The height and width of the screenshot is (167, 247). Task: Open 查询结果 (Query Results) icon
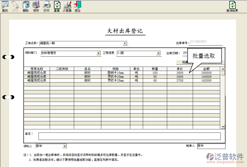click(232, 6)
